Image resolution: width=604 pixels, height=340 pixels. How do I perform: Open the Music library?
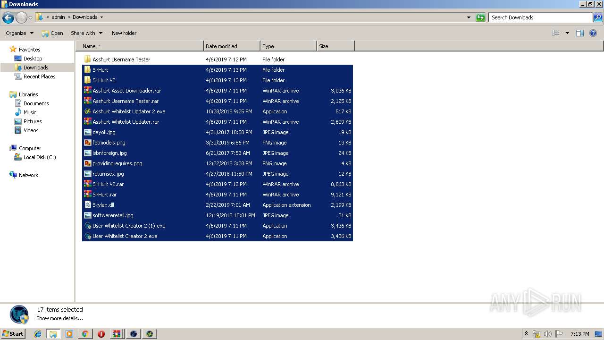(30, 112)
